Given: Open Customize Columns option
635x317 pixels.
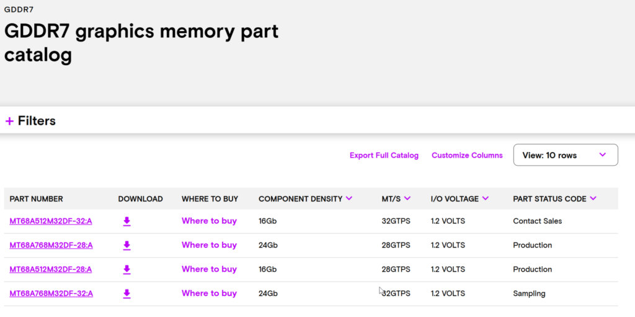Looking at the screenshot, I should click(x=467, y=156).
